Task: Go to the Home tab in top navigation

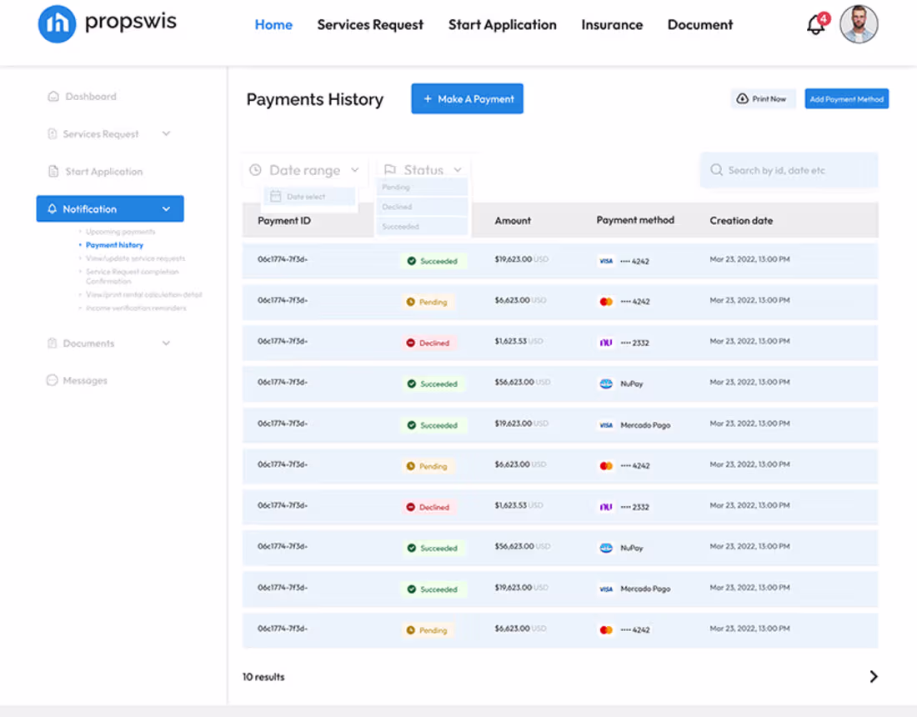Action: tap(273, 24)
